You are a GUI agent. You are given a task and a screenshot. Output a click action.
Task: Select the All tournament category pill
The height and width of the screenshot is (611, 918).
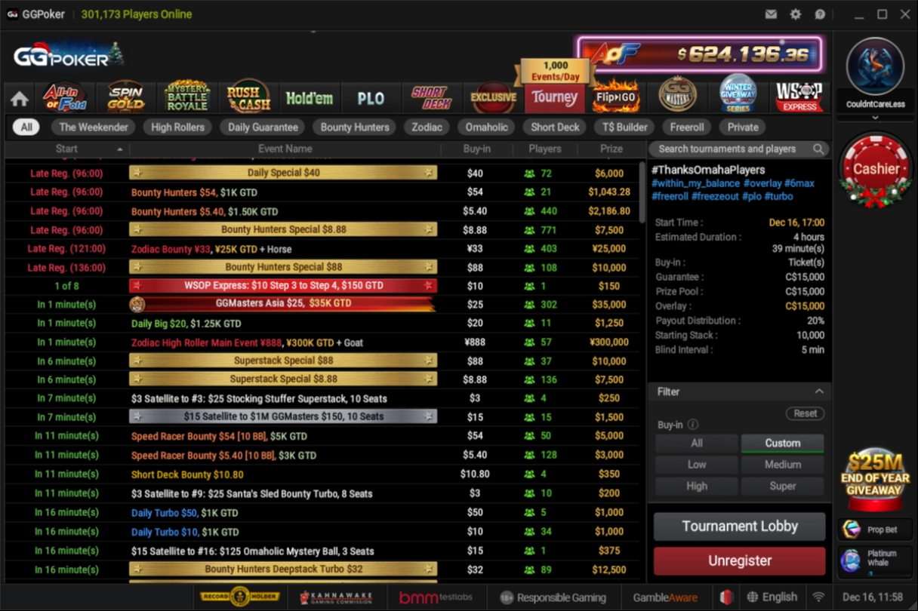point(26,127)
